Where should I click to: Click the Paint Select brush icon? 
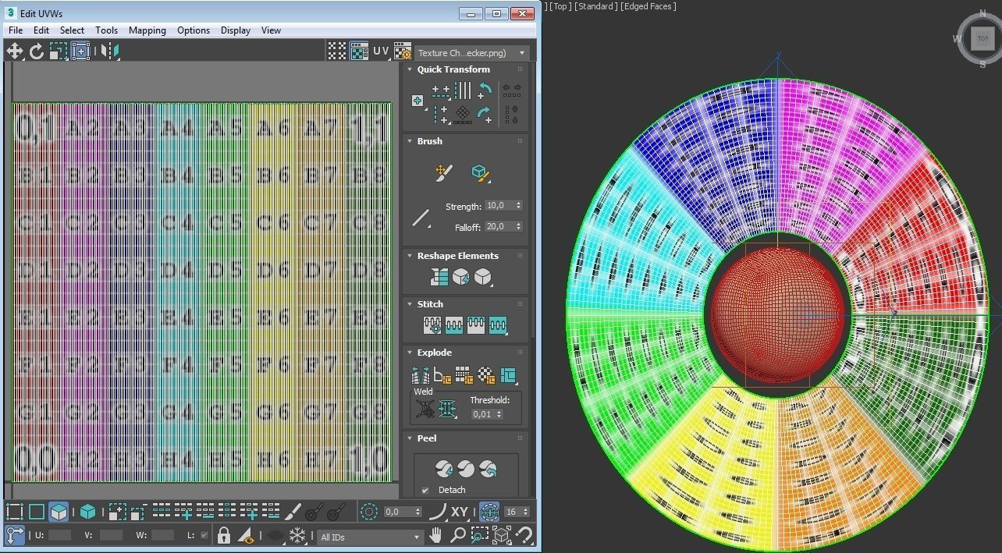(293, 512)
